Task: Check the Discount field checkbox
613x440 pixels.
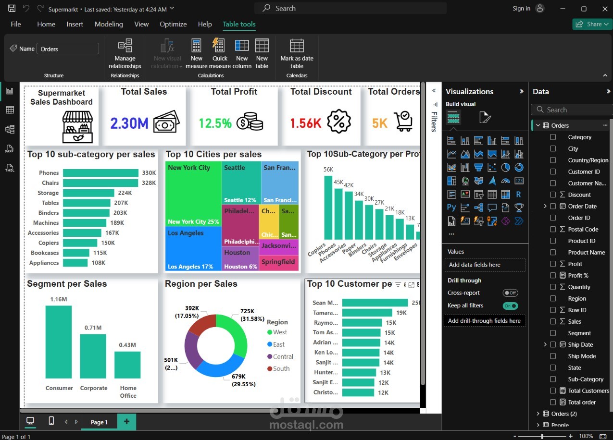Action: 553,195
